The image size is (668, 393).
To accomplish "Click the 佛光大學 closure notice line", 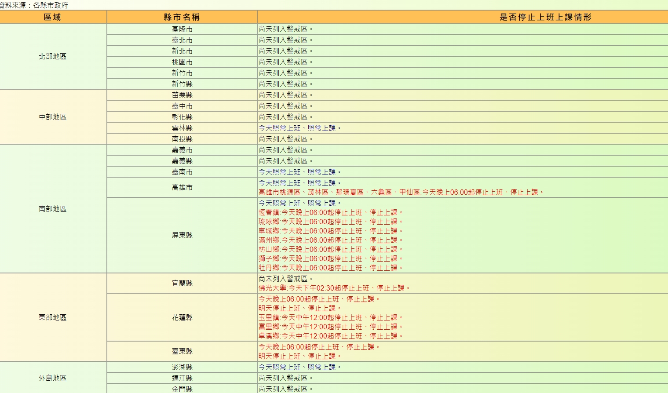I will coord(334,288).
